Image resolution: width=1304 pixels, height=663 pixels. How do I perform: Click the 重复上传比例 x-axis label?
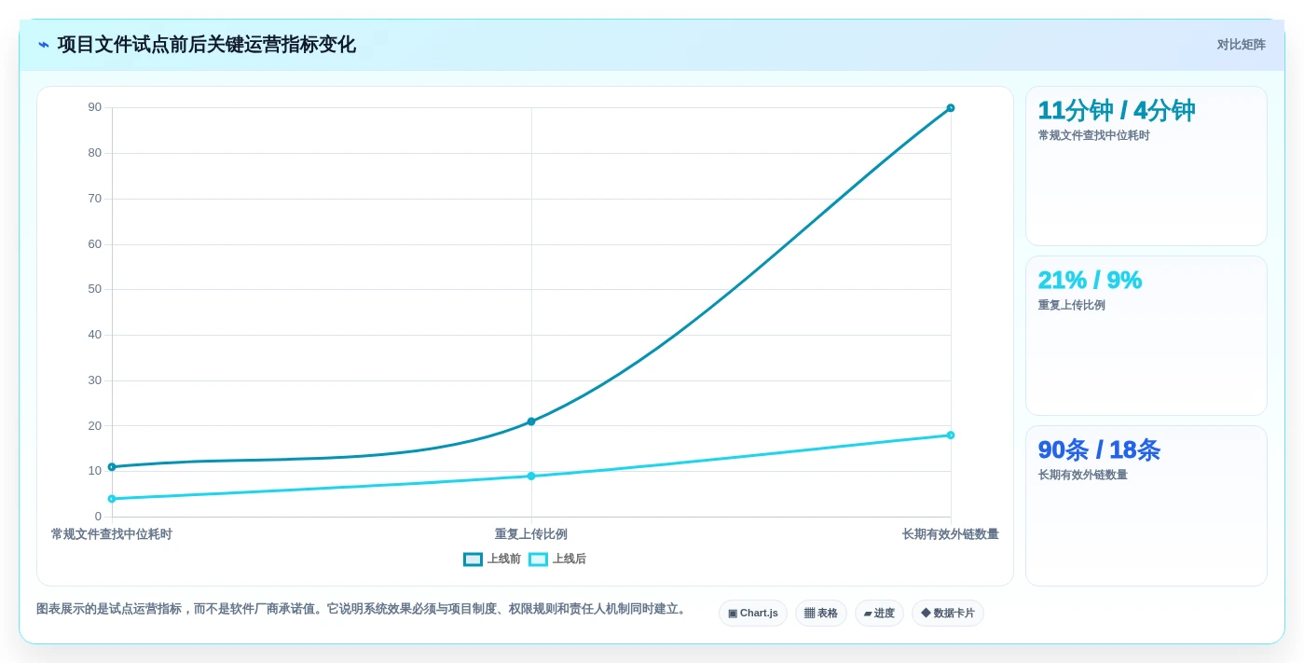[531, 534]
